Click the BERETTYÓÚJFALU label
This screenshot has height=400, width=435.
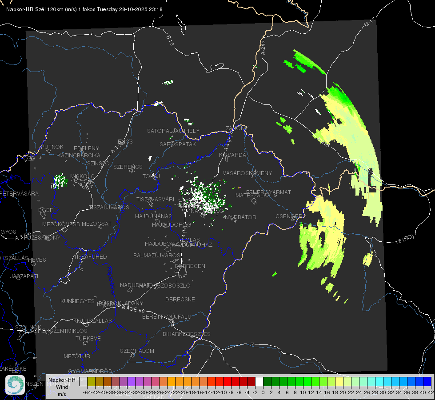tap(167, 317)
